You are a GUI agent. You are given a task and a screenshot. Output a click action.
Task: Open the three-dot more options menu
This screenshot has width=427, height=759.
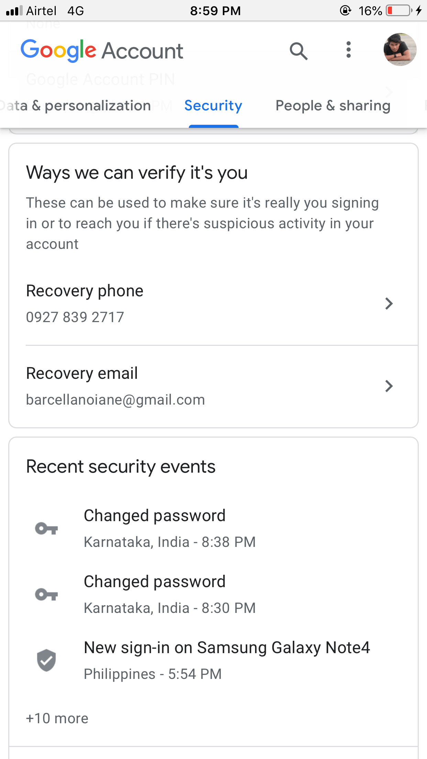click(x=349, y=50)
